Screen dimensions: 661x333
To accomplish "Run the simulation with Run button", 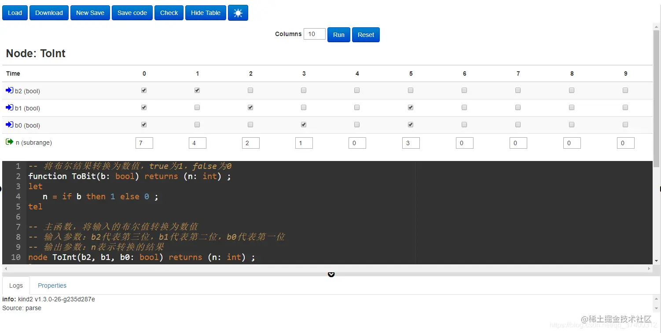I will pyautogui.click(x=339, y=35).
